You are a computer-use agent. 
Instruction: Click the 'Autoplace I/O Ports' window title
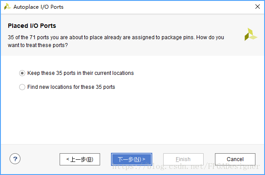38,7
